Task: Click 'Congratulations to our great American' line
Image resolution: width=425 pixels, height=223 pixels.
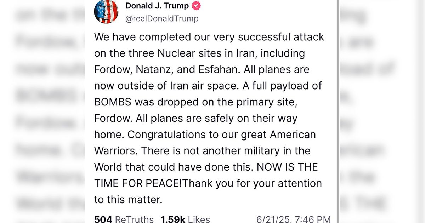Action: tap(221, 135)
